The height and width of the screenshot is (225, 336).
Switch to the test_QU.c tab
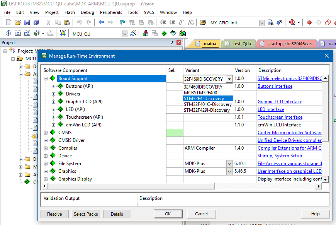[239, 44]
